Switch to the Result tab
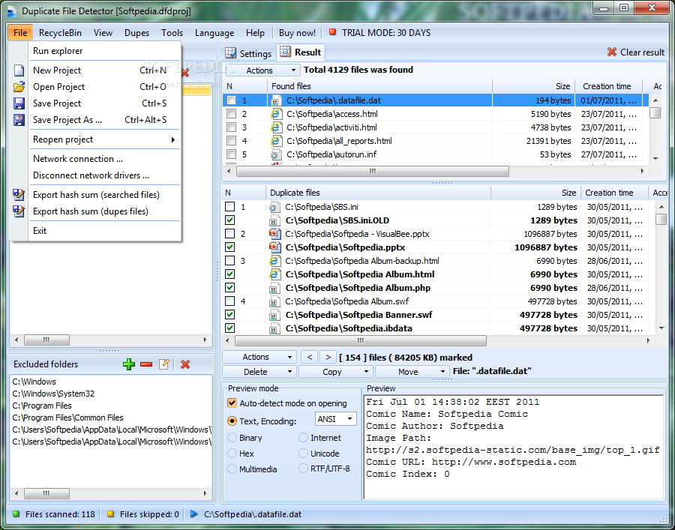 [x=301, y=52]
